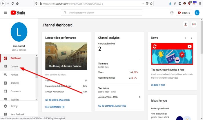Open page actions three-dot menu in address bar
The width and height of the screenshot is (203, 120).
(x=143, y=3)
